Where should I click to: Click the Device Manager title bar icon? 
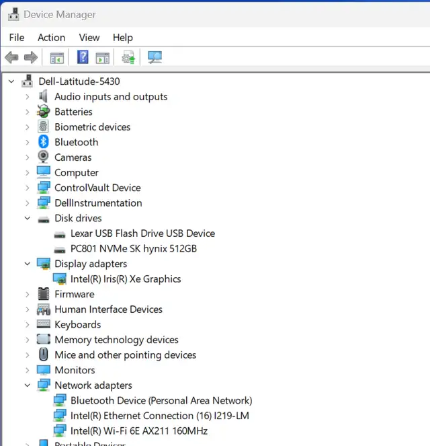pos(13,14)
